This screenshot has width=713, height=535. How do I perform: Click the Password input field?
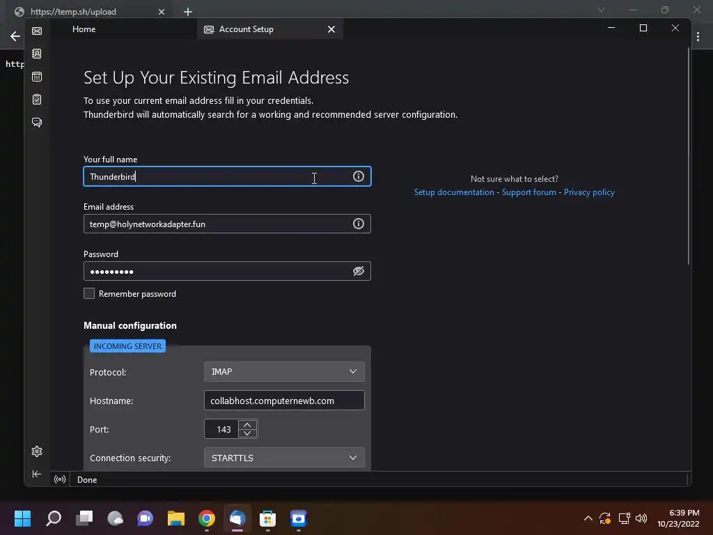tap(228, 271)
